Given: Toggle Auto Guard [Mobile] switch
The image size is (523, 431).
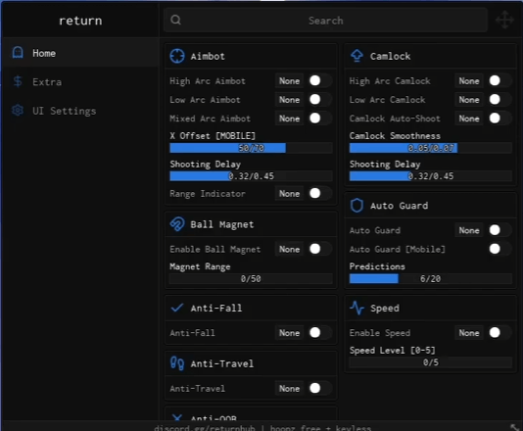Looking at the screenshot, I should [x=500, y=249].
